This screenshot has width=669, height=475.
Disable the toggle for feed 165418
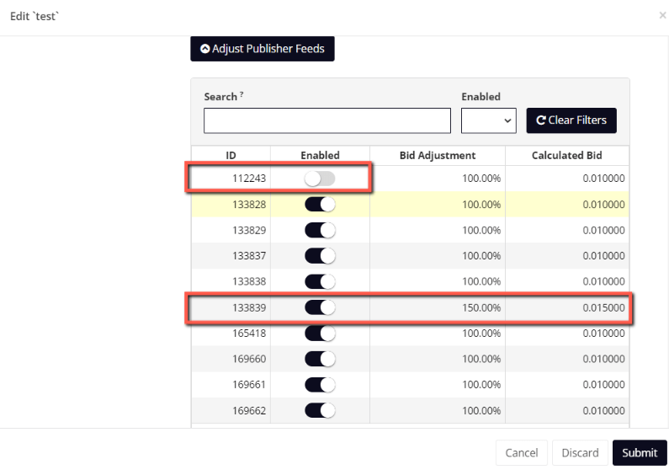tap(320, 334)
